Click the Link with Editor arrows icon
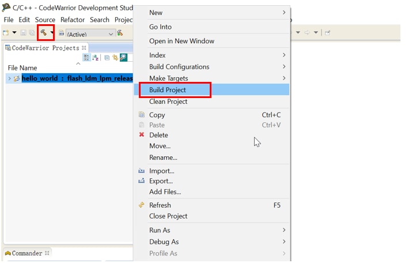This screenshot has height=263, width=416. tap(115, 58)
